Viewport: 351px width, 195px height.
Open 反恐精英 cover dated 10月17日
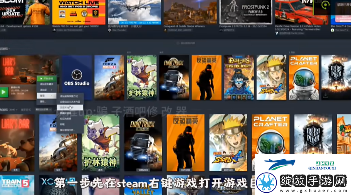186,143
